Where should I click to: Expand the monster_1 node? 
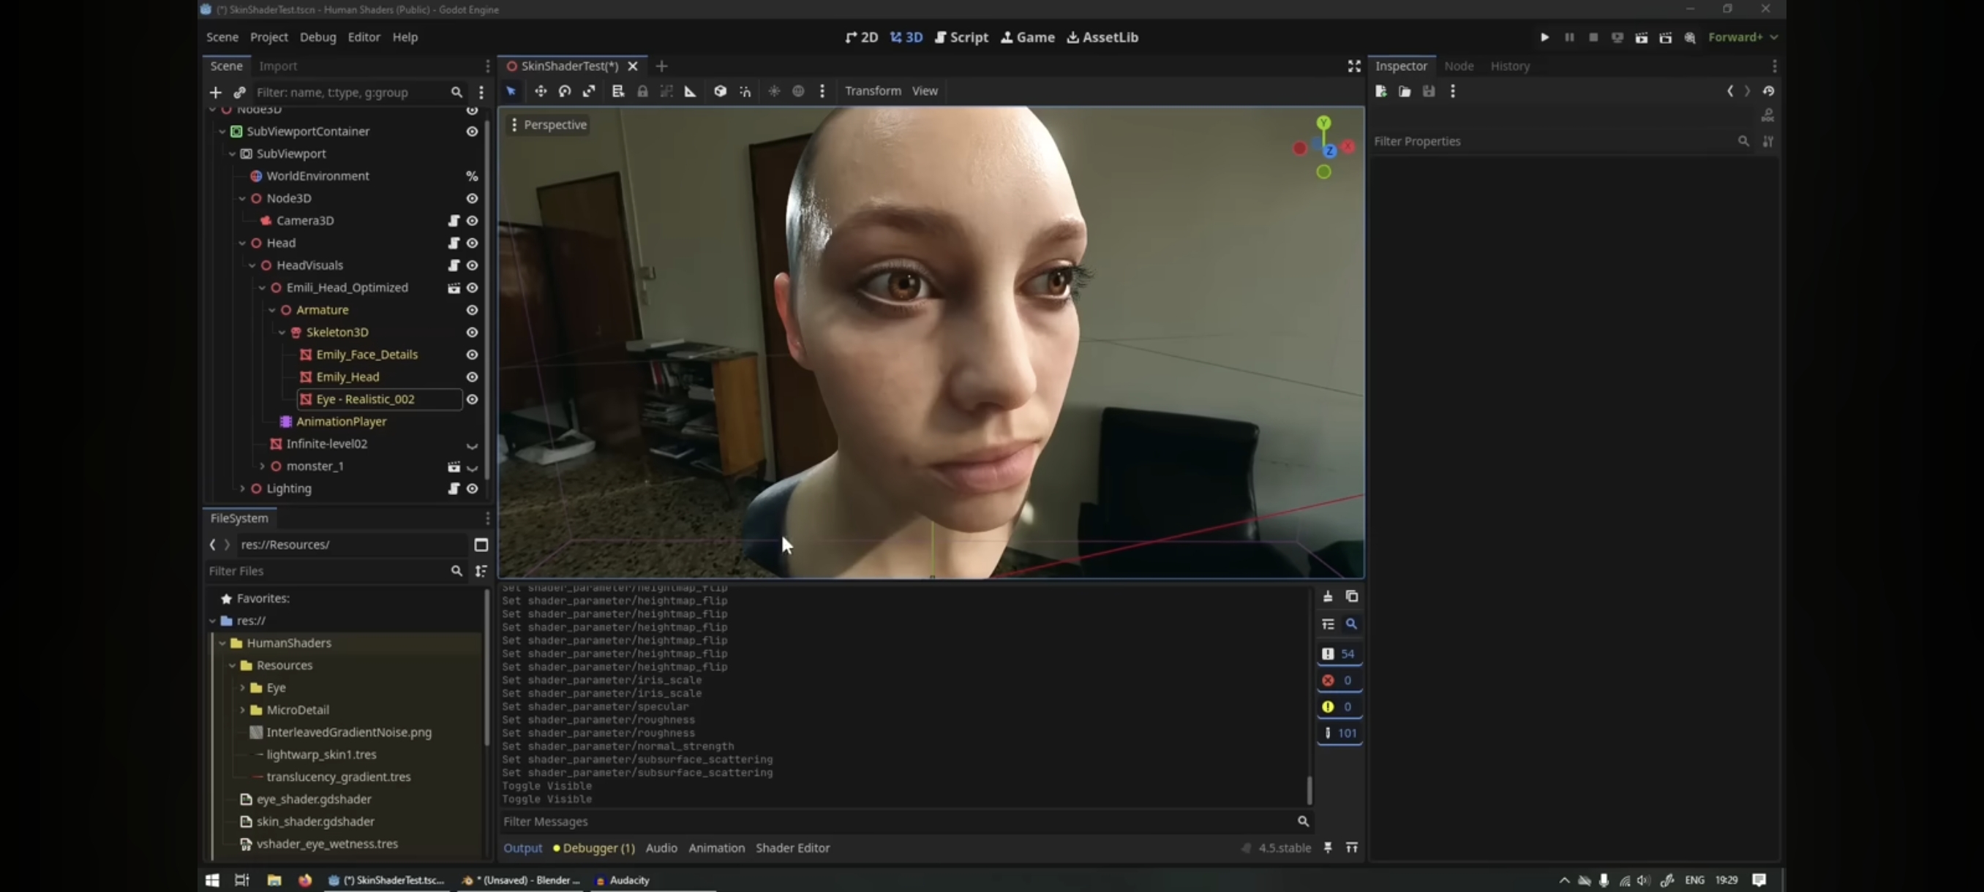click(262, 466)
